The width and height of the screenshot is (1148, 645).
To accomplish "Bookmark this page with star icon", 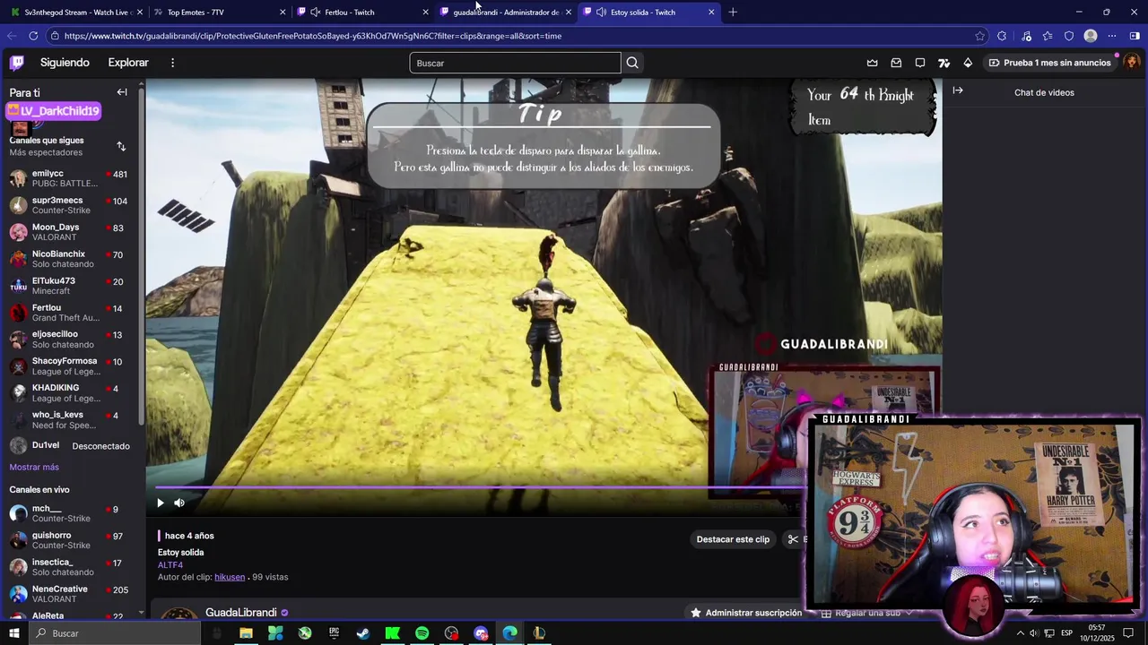I will click(979, 36).
